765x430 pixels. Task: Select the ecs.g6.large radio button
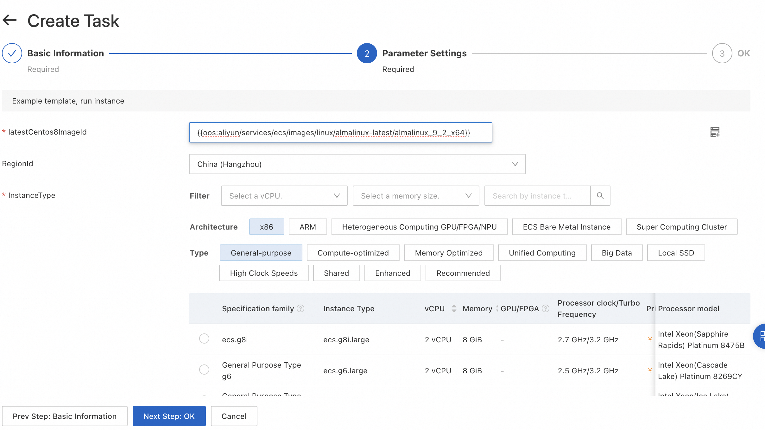coord(204,370)
